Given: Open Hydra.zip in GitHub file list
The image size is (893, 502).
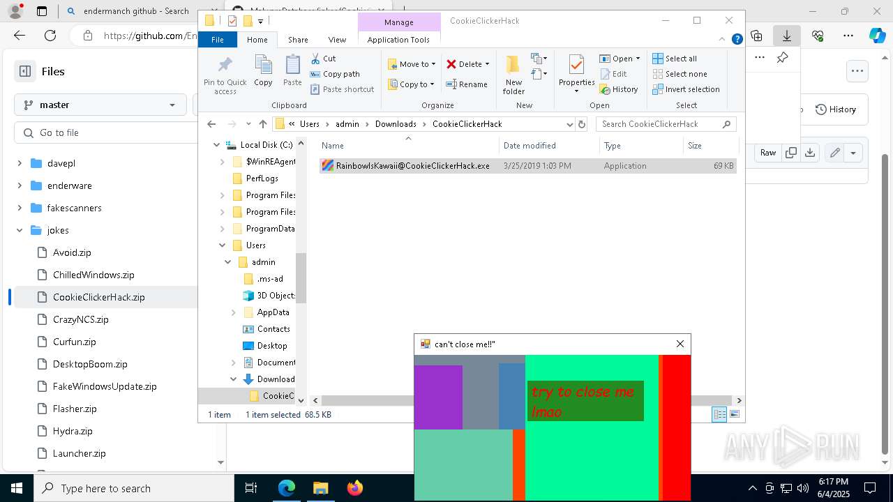Looking at the screenshot, I should point(73,431).
